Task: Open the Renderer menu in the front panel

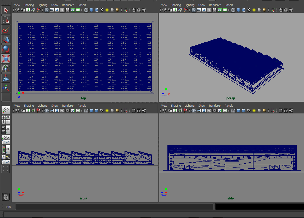Action: point(68,106)
